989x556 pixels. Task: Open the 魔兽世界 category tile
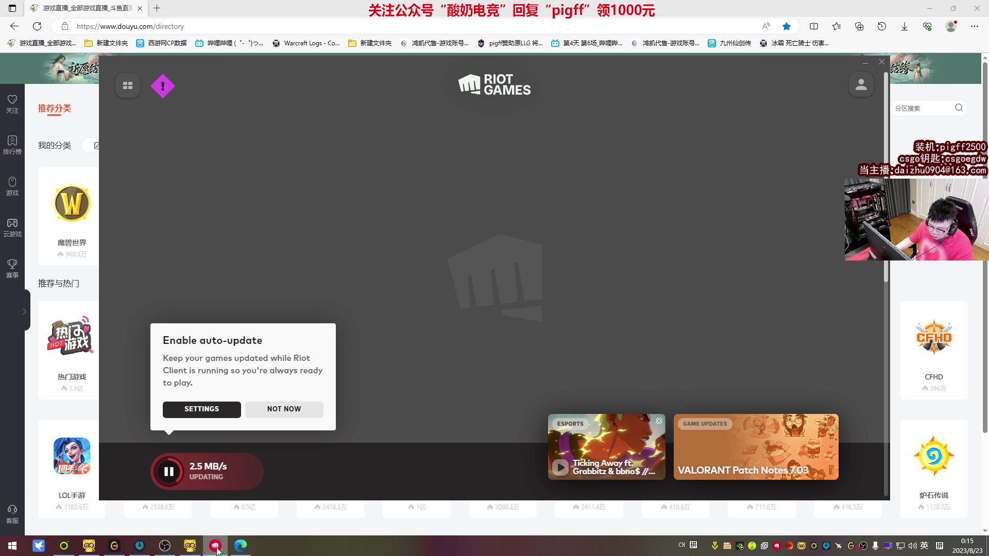click(72, 216)
